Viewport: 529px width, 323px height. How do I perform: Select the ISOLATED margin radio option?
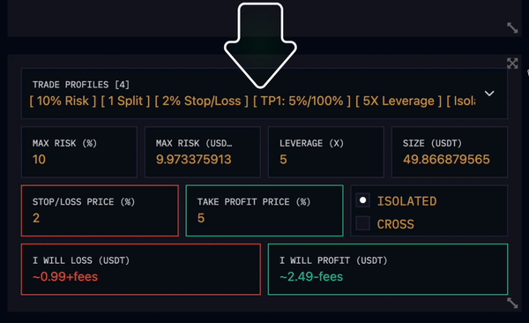(363, 200)
